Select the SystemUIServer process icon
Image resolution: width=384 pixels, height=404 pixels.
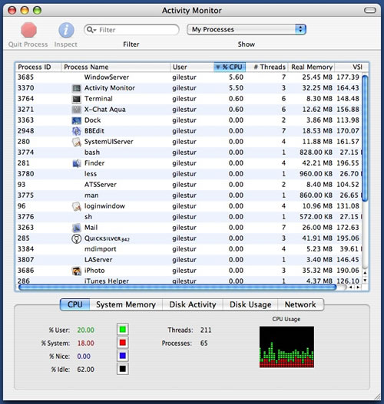pyautogui.click(x=76, y=142)
